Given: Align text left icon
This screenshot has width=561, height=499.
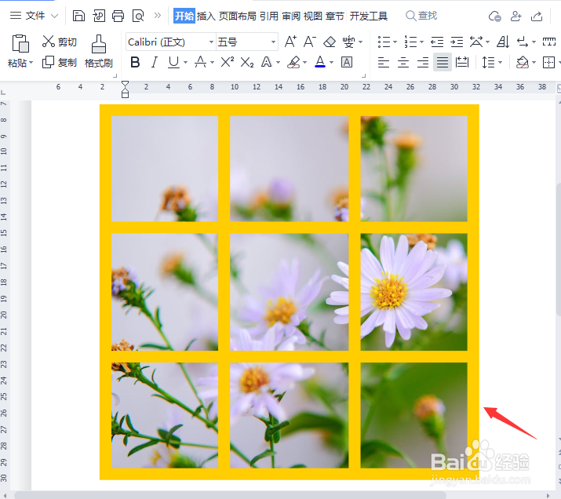Looking at the screenshot, I should pos(384,63).
